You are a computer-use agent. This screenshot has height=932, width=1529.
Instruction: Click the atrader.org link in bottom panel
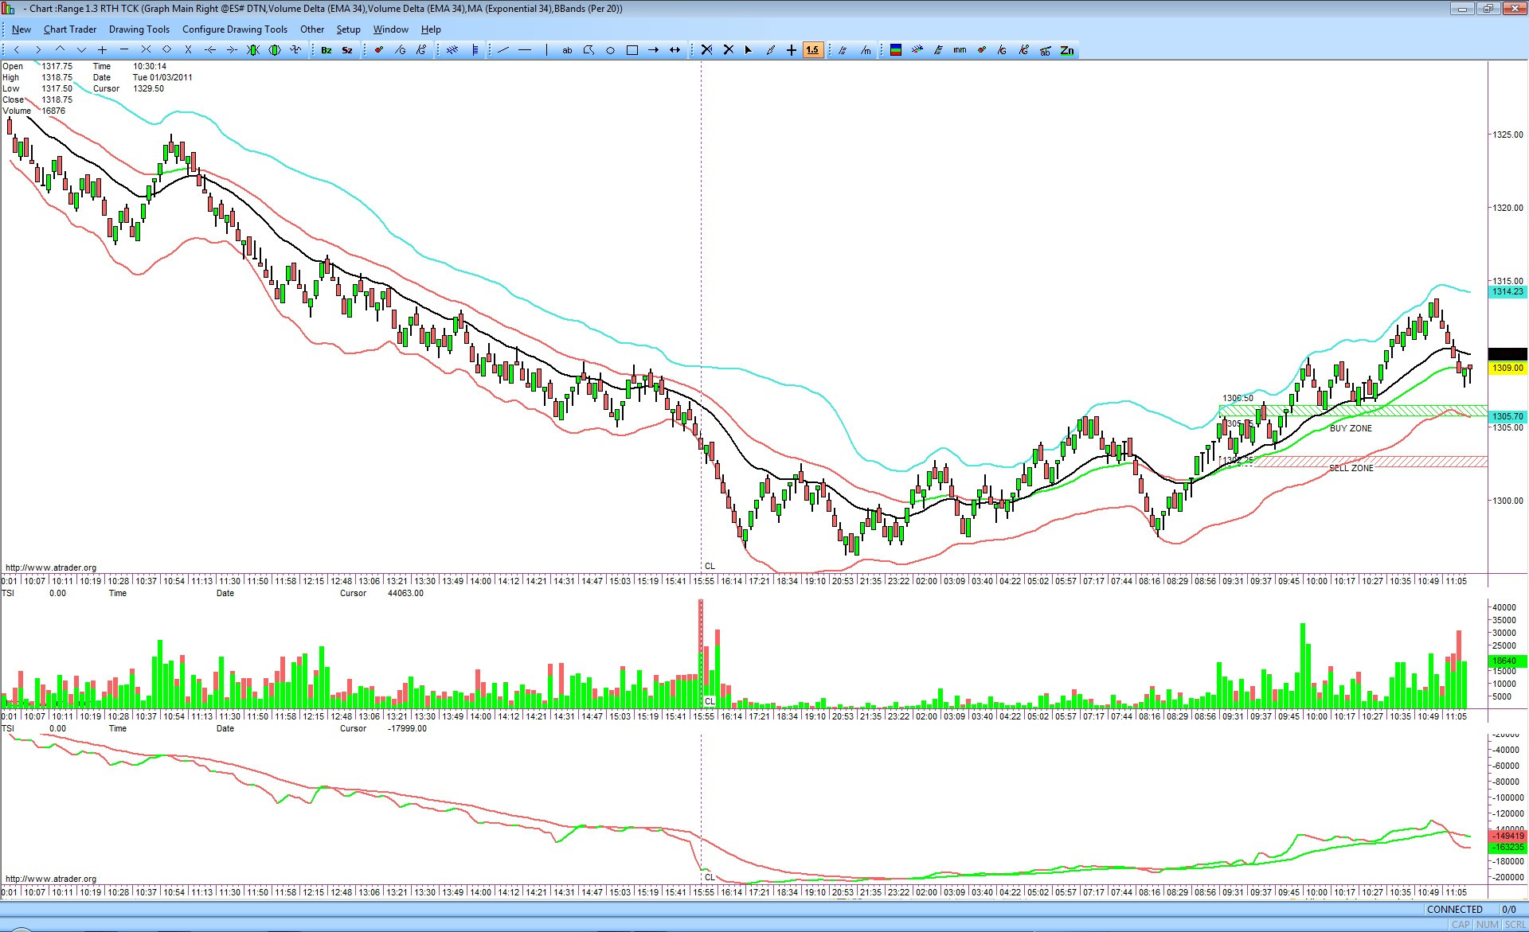51,879
